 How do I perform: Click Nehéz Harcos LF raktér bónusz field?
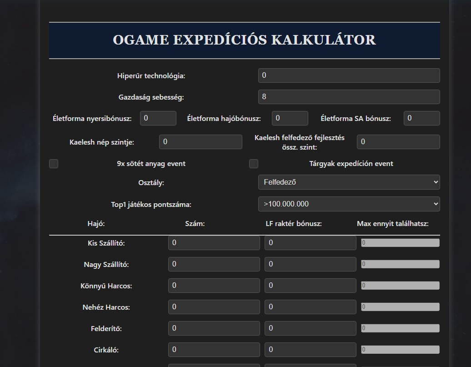tap(311, 307)
